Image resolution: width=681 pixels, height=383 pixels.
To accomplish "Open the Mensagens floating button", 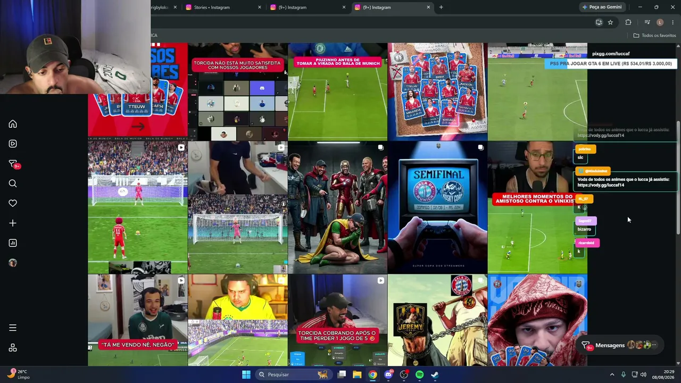I will pos(620,345).
